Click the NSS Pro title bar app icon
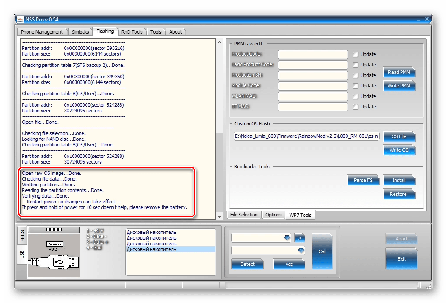 (x=20, y=19)
